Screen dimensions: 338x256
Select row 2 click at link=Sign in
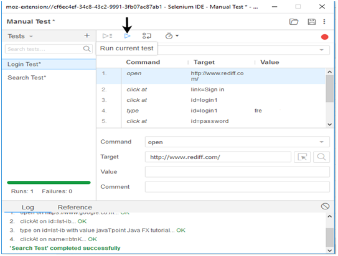pos(210,89)
